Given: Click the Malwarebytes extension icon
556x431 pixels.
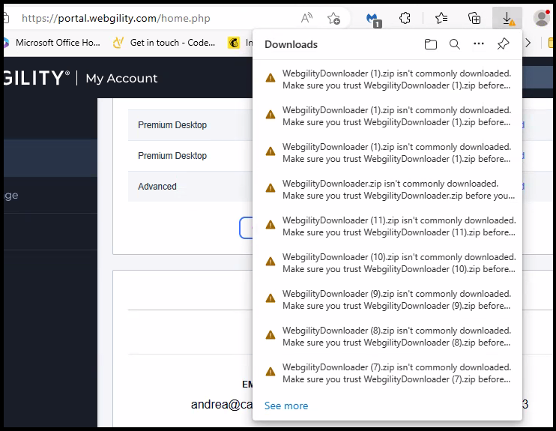Looking at the screenshot, I should (x=372, y=18).
